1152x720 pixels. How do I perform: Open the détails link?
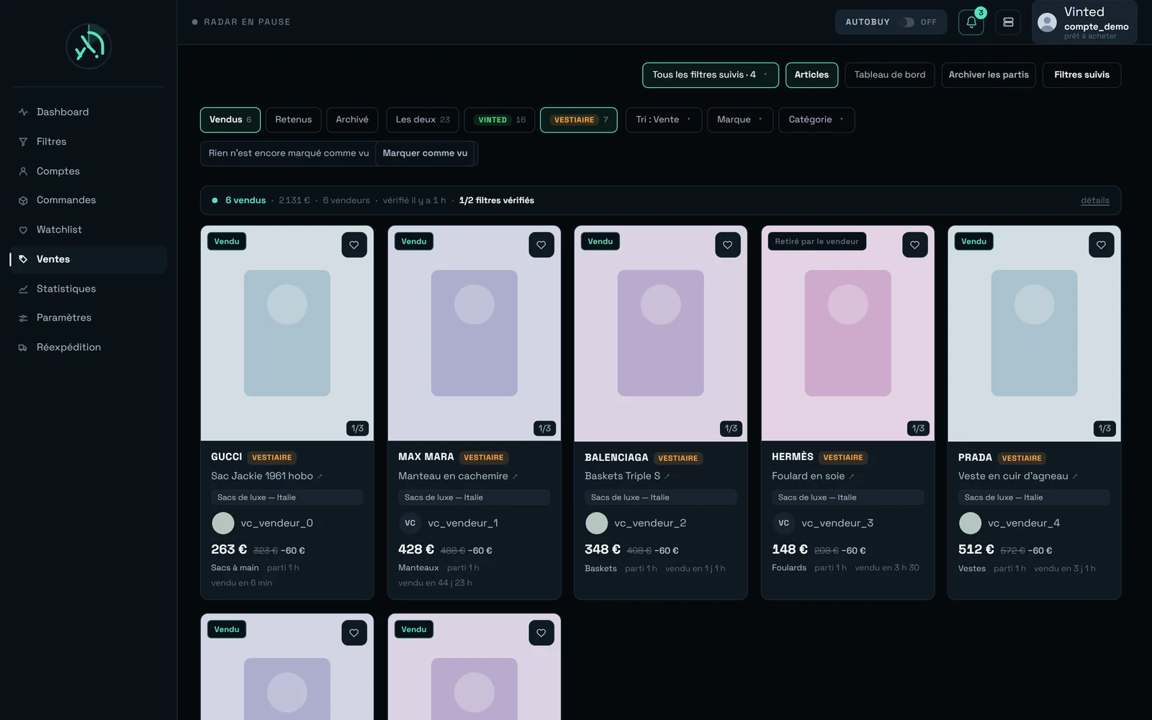pos(1095,201)
